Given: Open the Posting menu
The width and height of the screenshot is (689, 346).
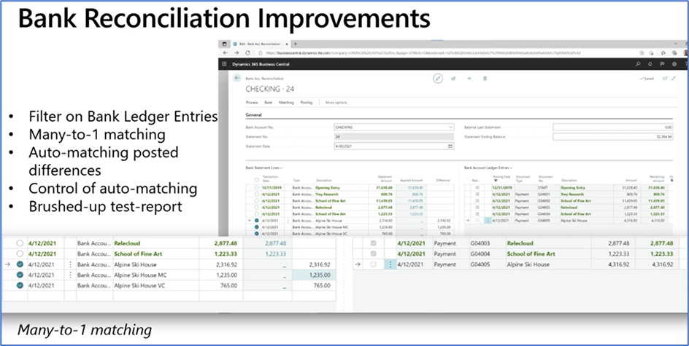Looking at the screenshot, I should click(307, 103).
